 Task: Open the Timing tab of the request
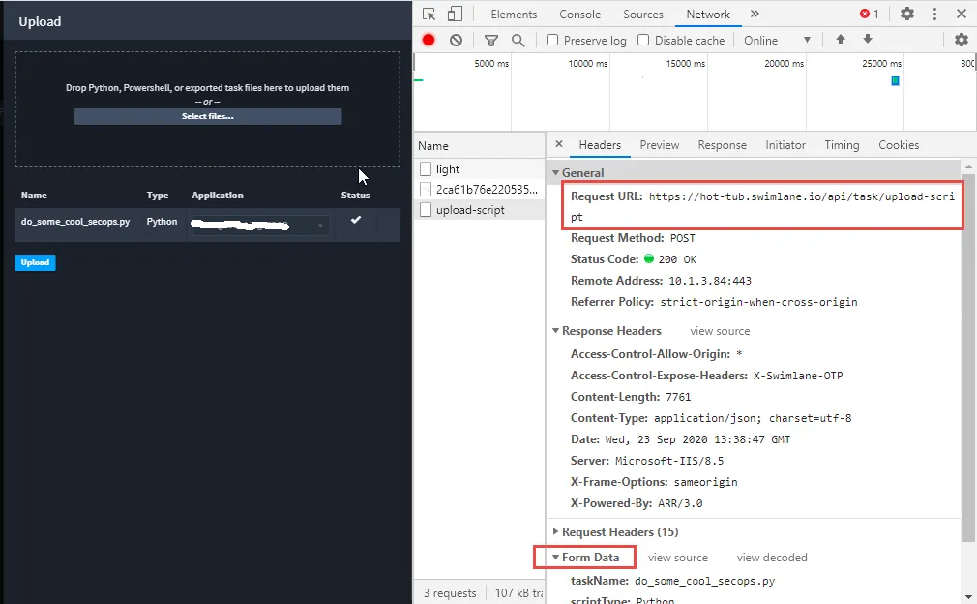[842, 145]
